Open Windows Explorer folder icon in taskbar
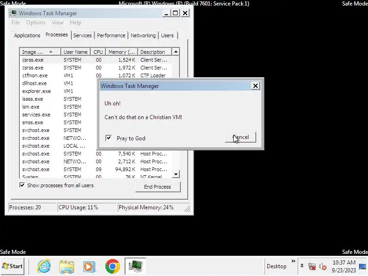The height and width of the screenshot is (276, 368). (x=67, y=266)
